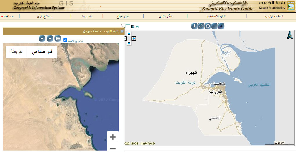Switch Google view to 'قمر صناعي' satellite
Screen dimensions: 296x152
point(42,52)
